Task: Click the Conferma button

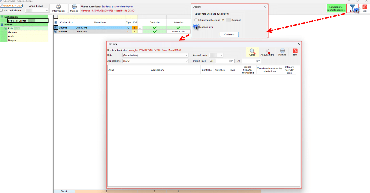Action: pos(229,34)
